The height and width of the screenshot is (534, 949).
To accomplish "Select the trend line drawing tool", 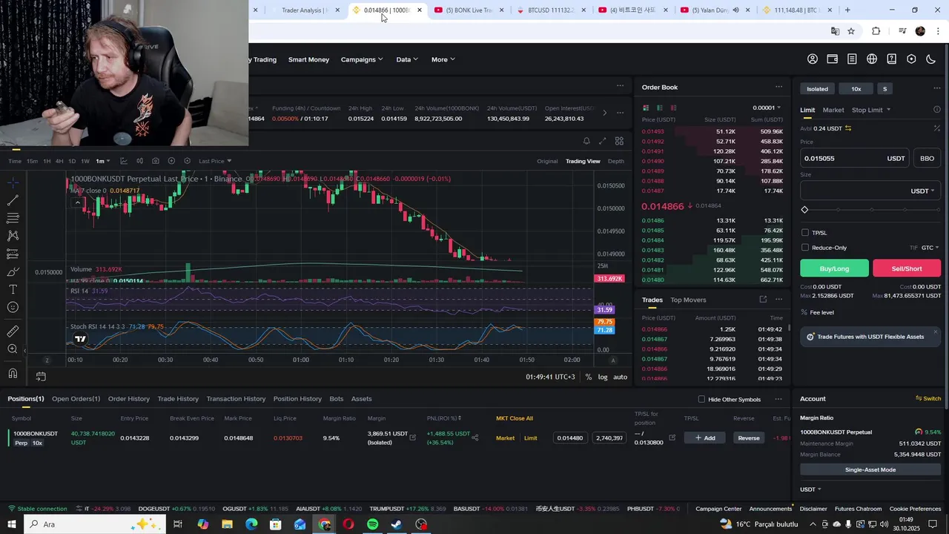I will pyautogui.click(x=13, y=200).
